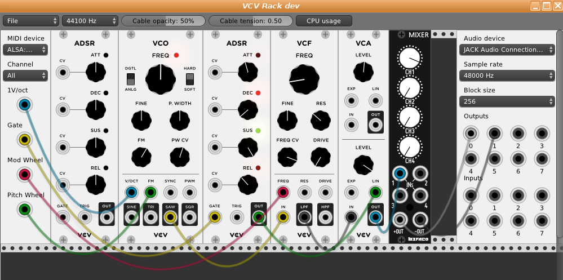This screenshot has width=563, height=280.
Task: Open the Audio device JACK dropdown
Action: (x=507, y=50)
